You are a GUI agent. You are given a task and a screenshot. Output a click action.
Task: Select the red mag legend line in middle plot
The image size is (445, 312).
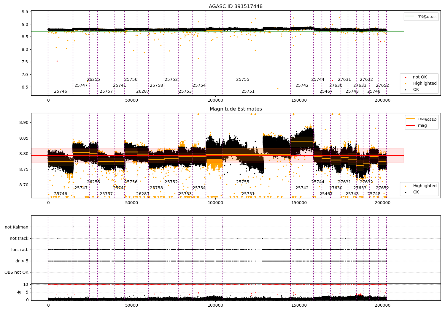(x=411, y=126)
